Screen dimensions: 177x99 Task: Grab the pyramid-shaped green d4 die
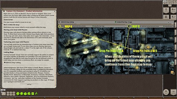(36, 93)
